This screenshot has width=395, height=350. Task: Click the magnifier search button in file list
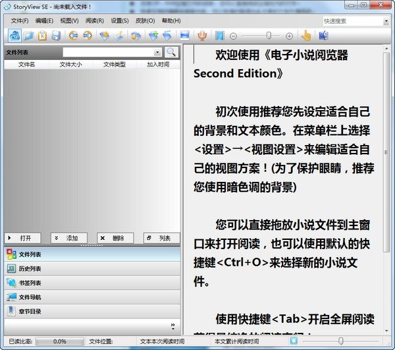(171, 52)
